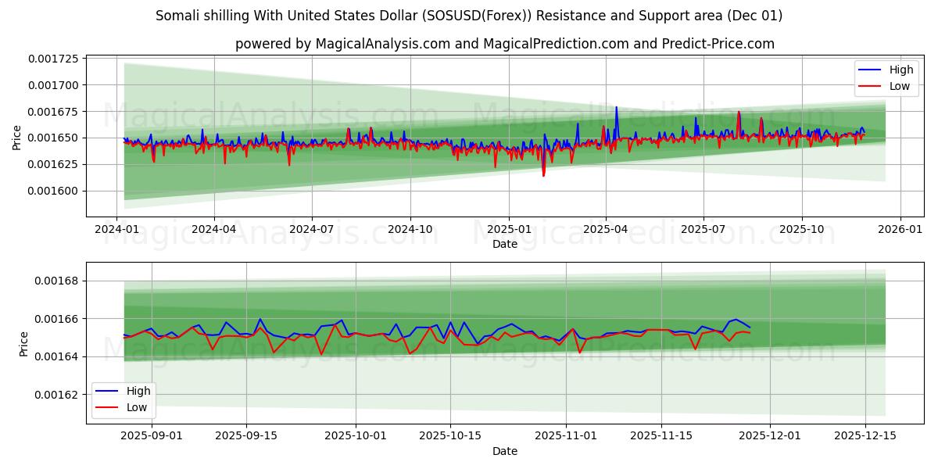Viewport: 938px width, 469px height.
Task: Toggle High series visibility in top legend
Action: 899,70
